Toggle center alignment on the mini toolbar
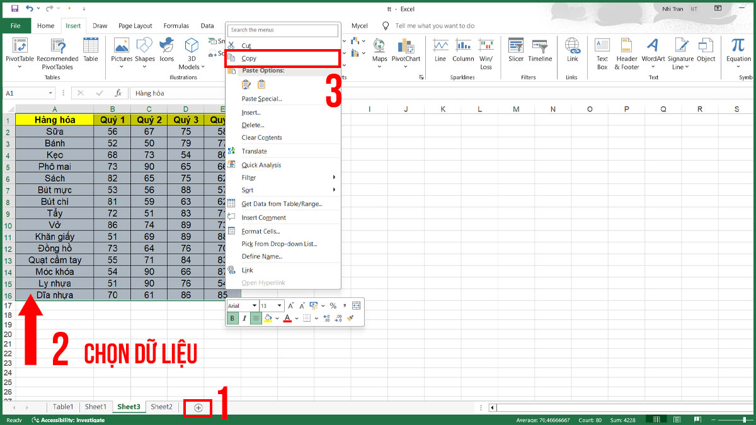756x425 pixels. pos(255,318)
